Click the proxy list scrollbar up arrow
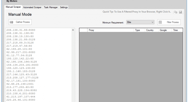Image resolution: width=189 pixels, height=102 pixels. 73,30
